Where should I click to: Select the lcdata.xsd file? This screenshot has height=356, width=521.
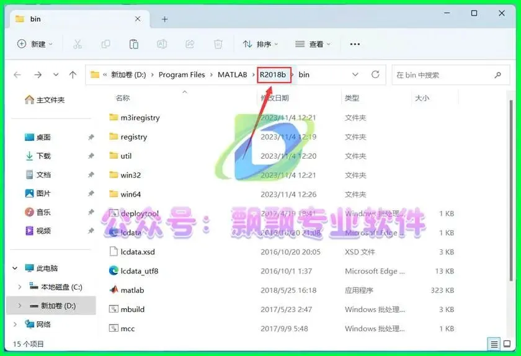[x=132, y=252]
